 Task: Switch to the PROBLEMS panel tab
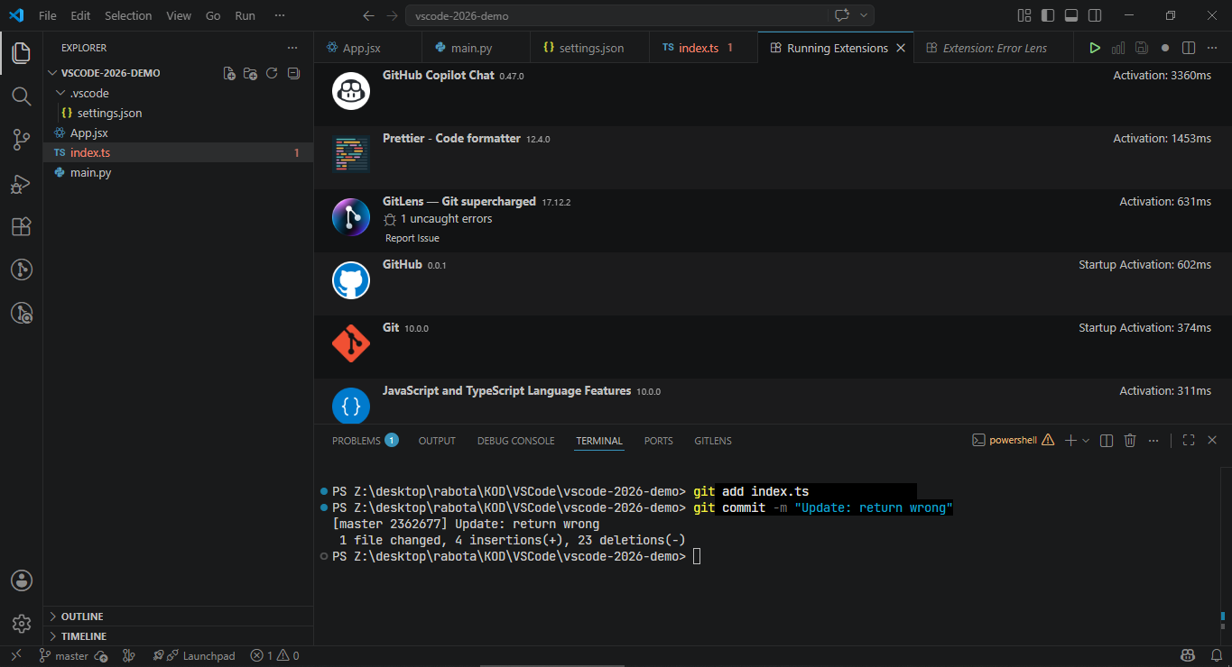[x=365, y=441]
